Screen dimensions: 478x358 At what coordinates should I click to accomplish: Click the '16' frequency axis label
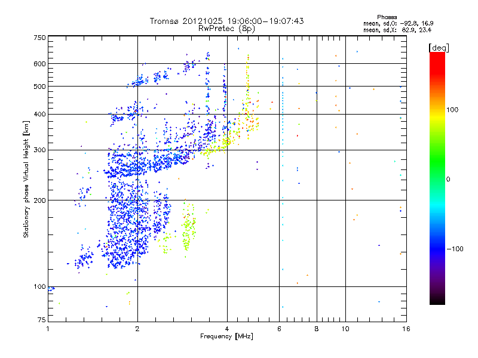coord(406,329)
